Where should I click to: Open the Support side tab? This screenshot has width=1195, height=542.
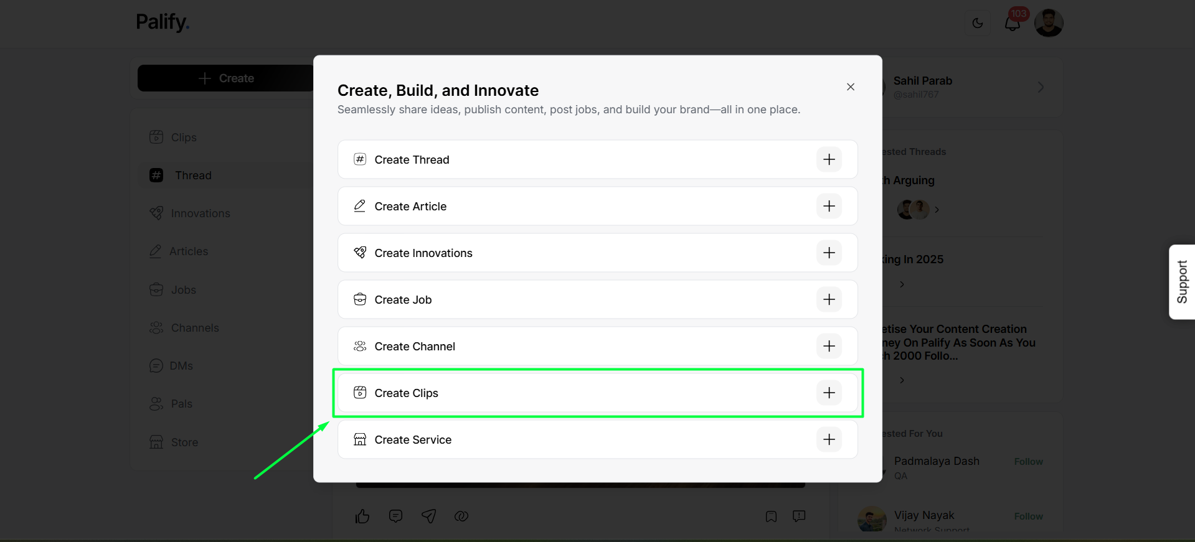point(1182,282)
